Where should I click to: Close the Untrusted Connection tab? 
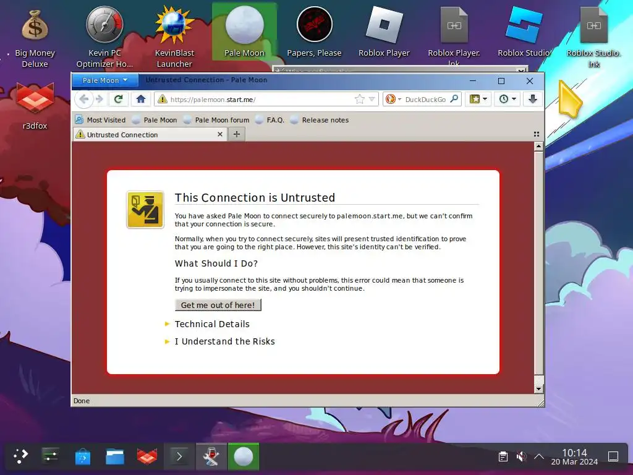point(220,134)
